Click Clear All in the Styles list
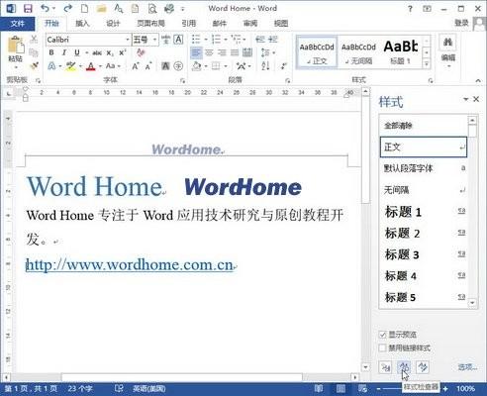Screen dimensions: 487x396 424,126
